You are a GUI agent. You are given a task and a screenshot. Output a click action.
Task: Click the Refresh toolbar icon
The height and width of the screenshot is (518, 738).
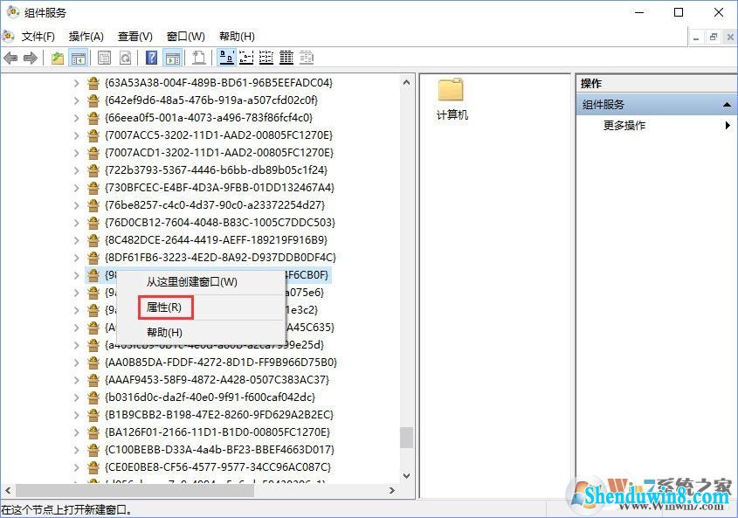coord(125,59)
